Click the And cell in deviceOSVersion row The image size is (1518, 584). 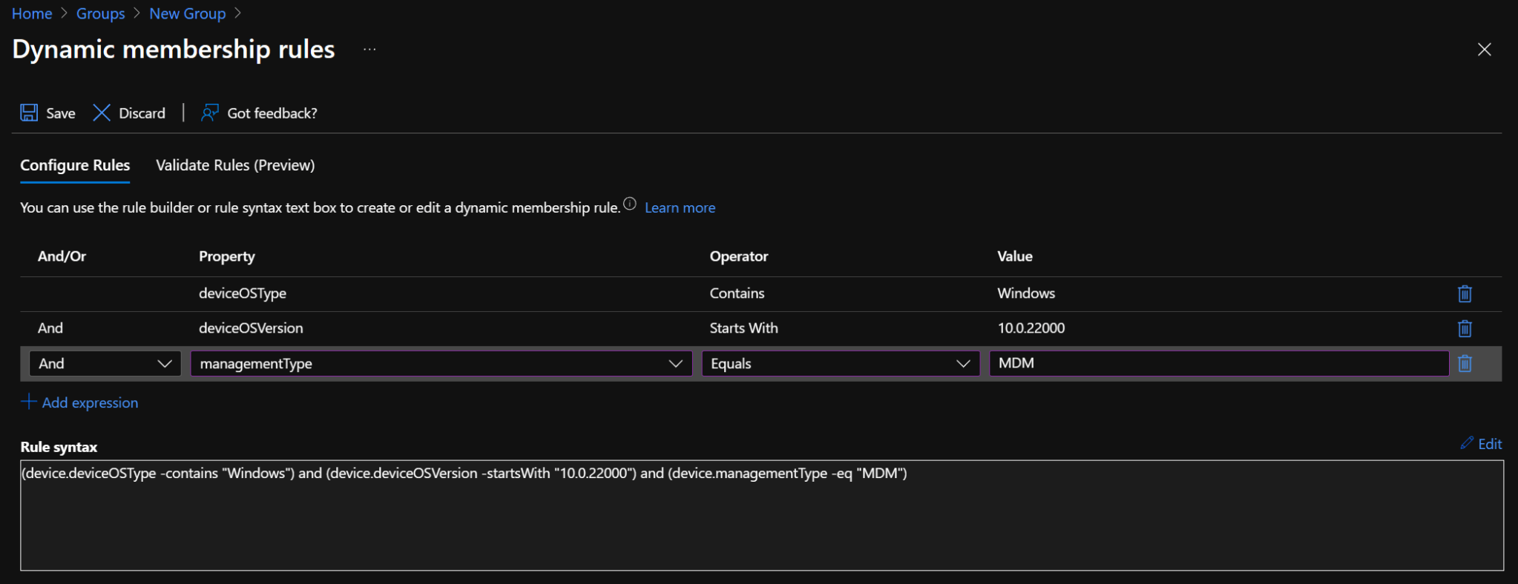point(50,328)
